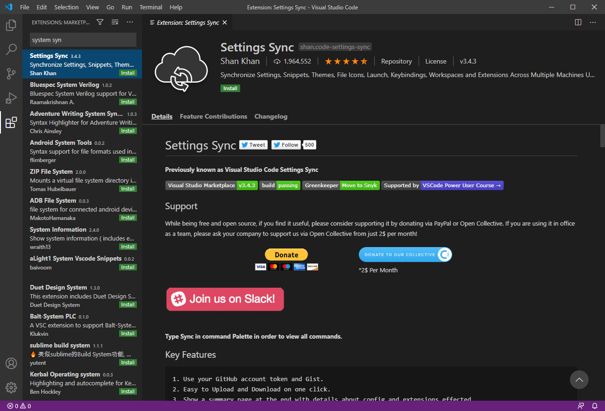The height and width of the screenshot is (411, 605).
Task: Split the editor to the right
Action: (578, 22)
